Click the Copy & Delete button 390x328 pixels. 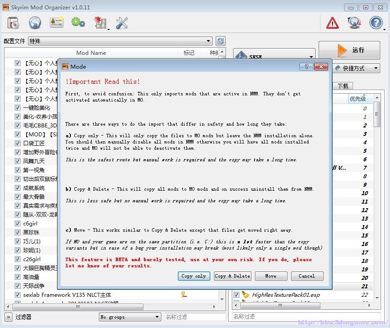click(232, 276)
